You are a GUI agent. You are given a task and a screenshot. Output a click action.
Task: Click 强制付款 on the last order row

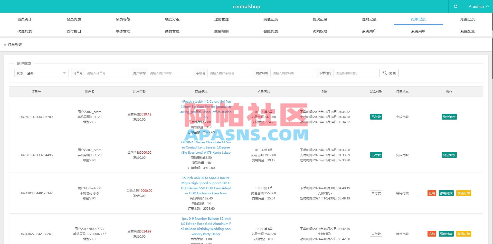tap(446, 234)
